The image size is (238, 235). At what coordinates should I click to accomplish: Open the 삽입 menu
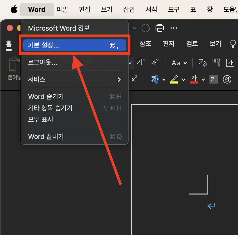(129, 9)
